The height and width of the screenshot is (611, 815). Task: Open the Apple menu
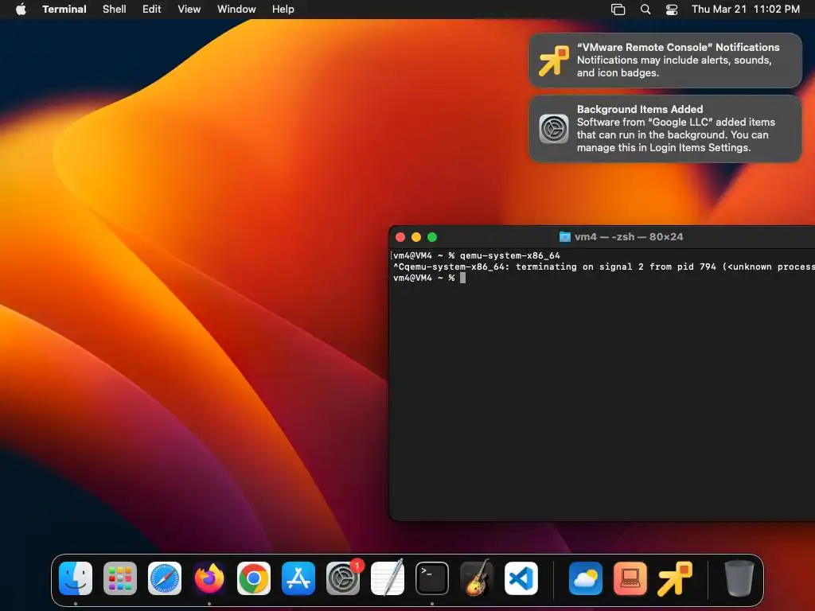pos(21,10)
